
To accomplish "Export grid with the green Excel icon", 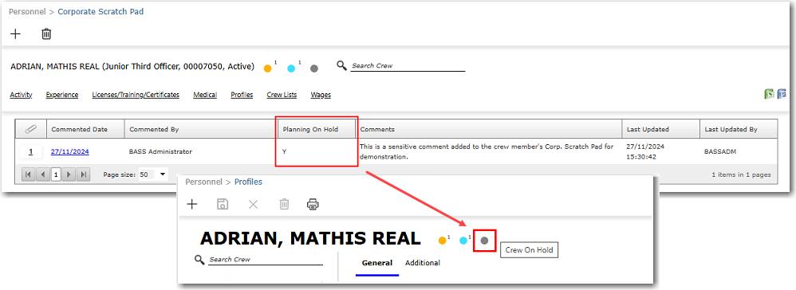I will pos(770,94).
